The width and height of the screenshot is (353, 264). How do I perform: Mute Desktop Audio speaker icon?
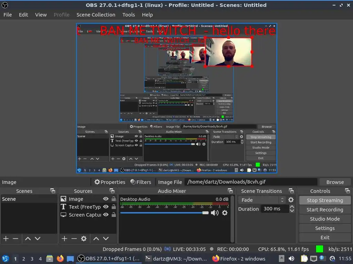(214, 213)
